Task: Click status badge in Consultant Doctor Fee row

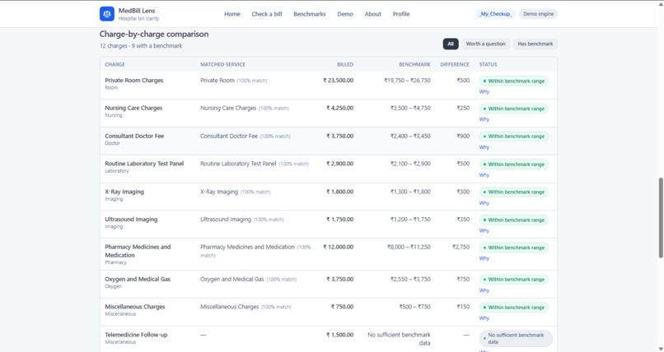Action: click(514, 137)
